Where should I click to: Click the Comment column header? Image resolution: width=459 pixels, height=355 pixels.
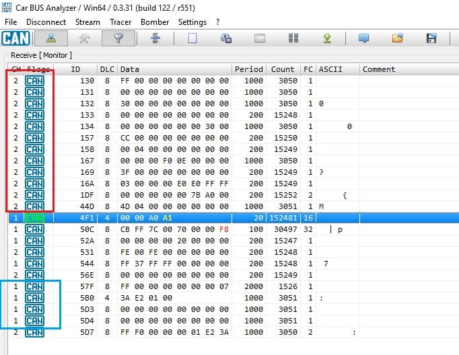pyautogui.click(x=409, y=69)
